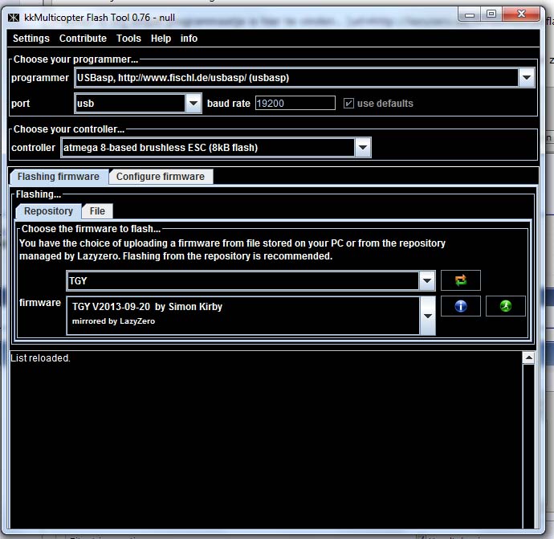
Task: Click the kkMulticopter app icon in title bar
Action: pos(14,18)
